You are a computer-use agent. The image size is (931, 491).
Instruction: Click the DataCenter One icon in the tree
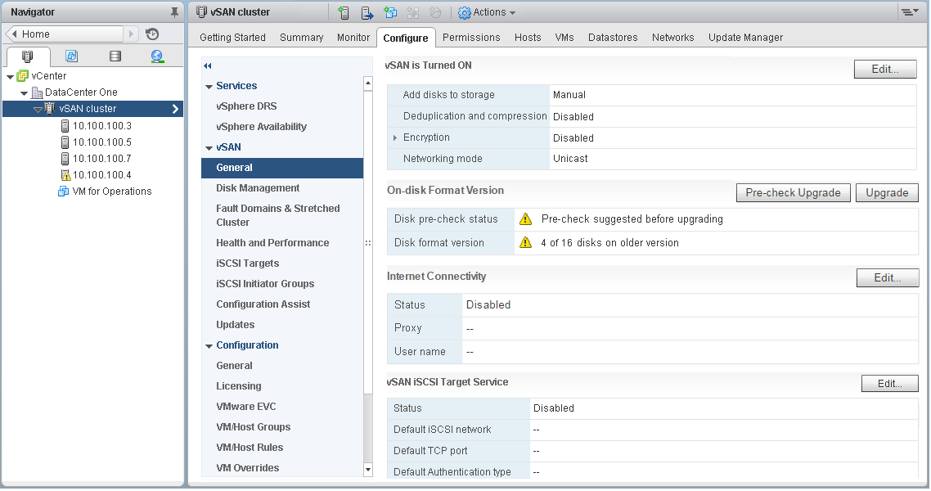(37, 92)
